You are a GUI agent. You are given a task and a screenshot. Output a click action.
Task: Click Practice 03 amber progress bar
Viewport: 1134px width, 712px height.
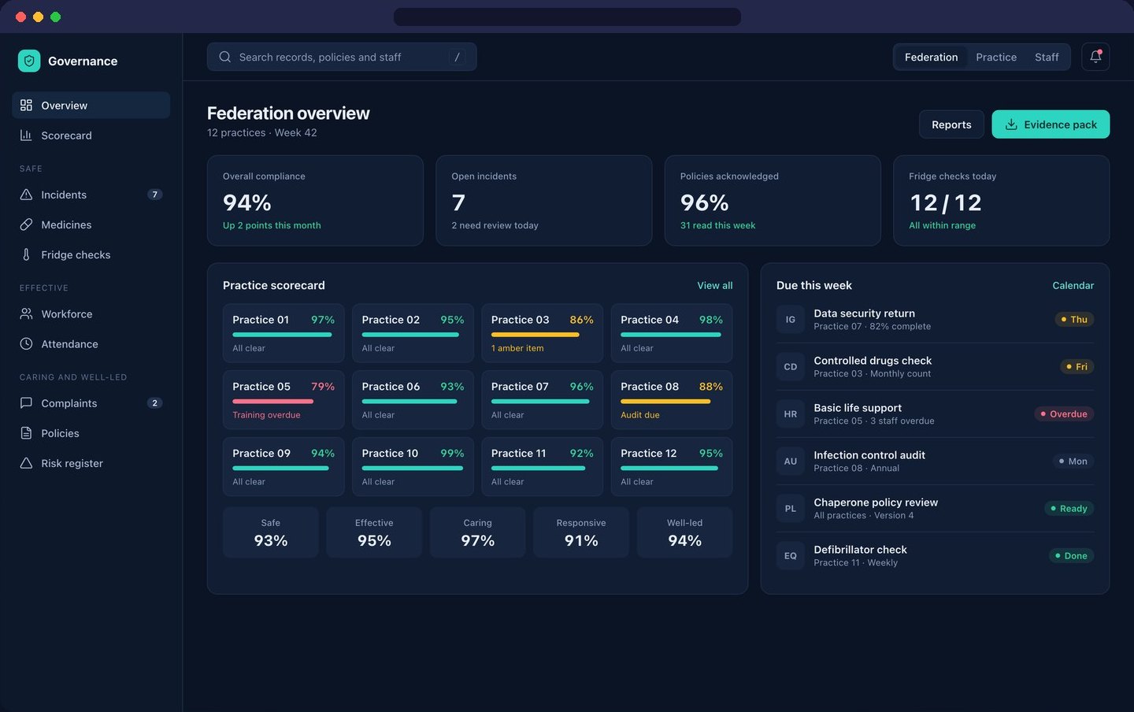[x=535, y=335]
